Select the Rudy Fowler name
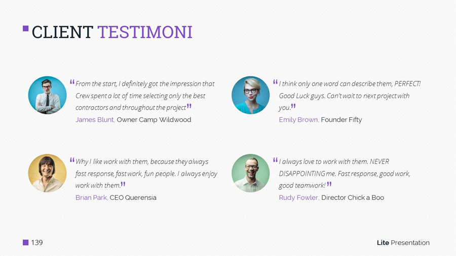This screenshot has height=256, width=456. [298, 198]
